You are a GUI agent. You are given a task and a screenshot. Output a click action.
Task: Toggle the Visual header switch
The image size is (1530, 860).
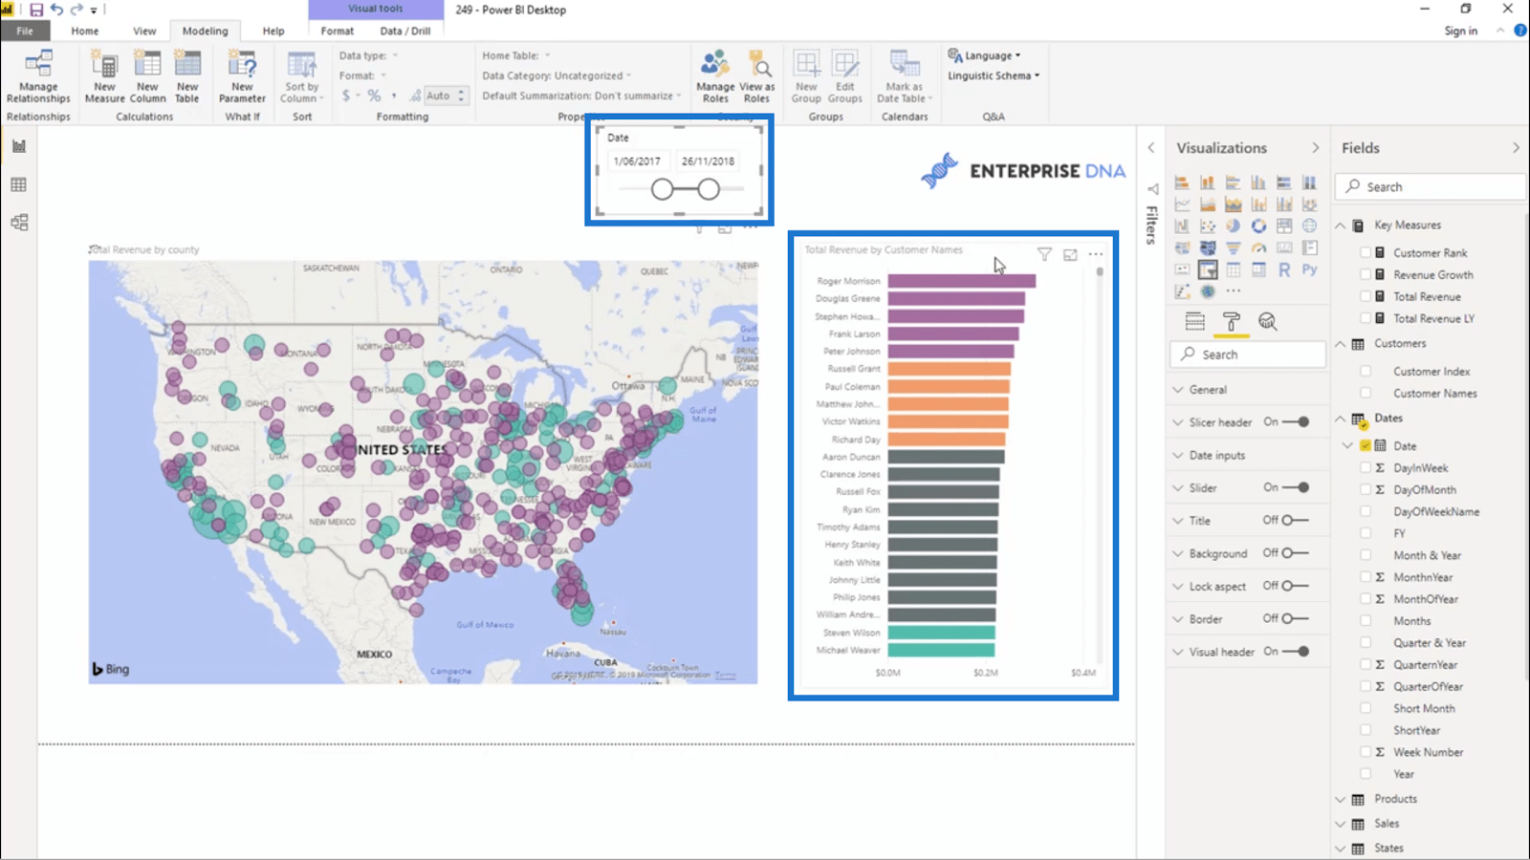tap(1297, 652)
